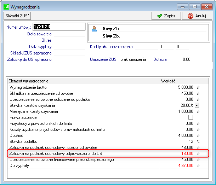Select Przychody z praw autorskich do limitu row
The image size is (216, 185).
[x=108, y=123]
